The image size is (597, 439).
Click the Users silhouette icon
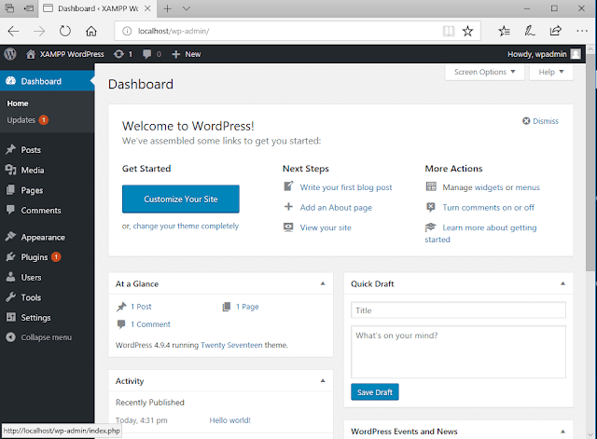coord(10,277)
